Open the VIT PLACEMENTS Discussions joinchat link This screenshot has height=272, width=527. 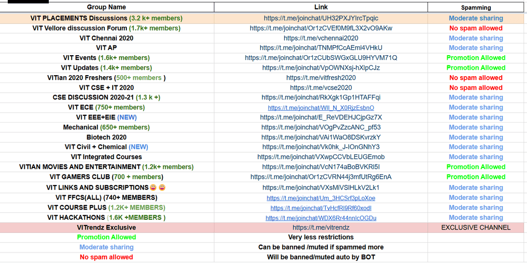[x=321, y=18]
